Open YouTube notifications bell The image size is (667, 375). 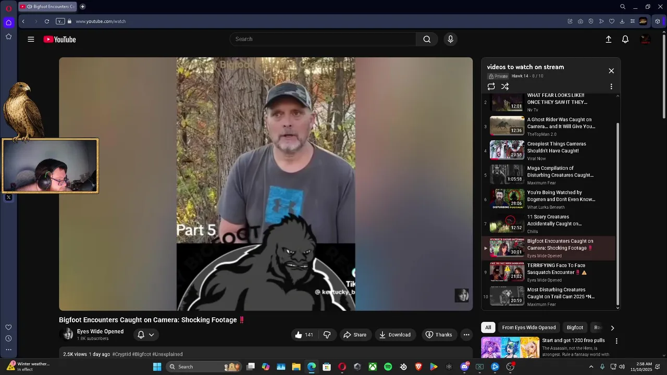(625, 39)
